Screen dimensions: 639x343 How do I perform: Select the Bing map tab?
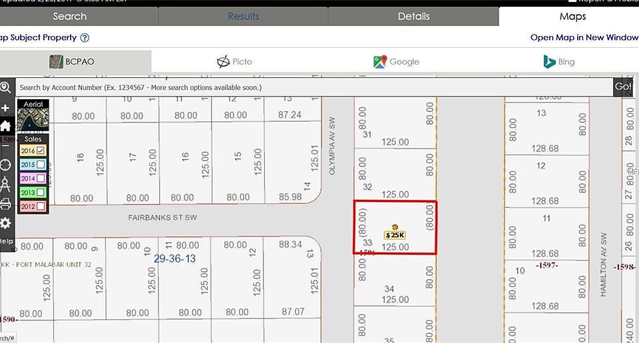coord(558,62)
